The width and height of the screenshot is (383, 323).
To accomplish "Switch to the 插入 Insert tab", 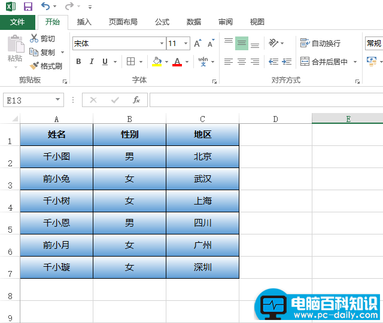I will click(84, 22).
